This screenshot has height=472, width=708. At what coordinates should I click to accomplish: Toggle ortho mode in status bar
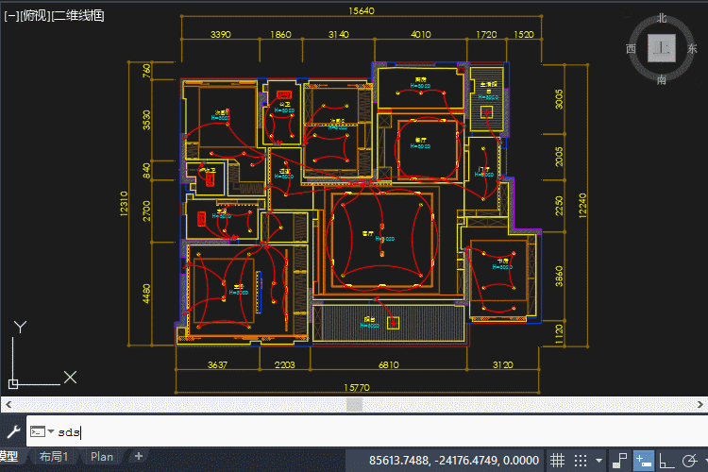pos(667,461)
